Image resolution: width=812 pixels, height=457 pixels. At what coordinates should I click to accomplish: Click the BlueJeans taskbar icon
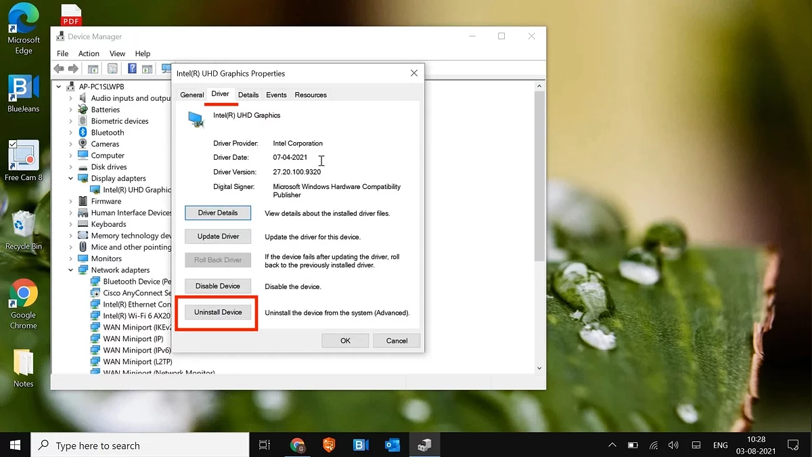(361, 445)
